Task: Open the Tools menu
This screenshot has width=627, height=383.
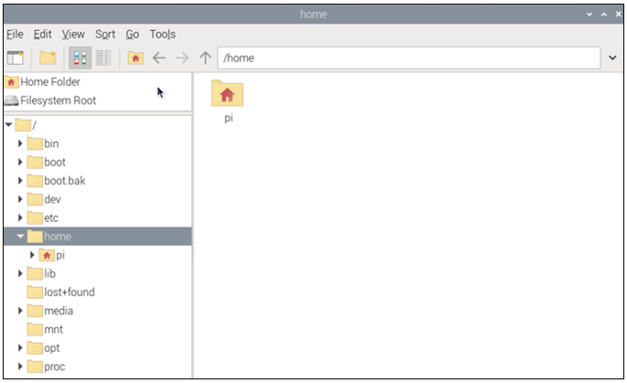Action: [x=163, y=35]
